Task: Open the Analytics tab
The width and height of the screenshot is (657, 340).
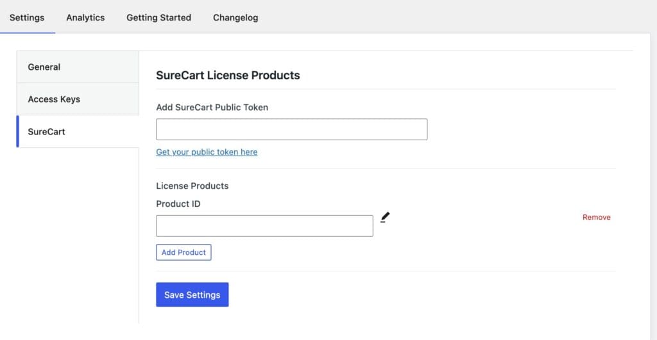Action: [x=85, y=17]
